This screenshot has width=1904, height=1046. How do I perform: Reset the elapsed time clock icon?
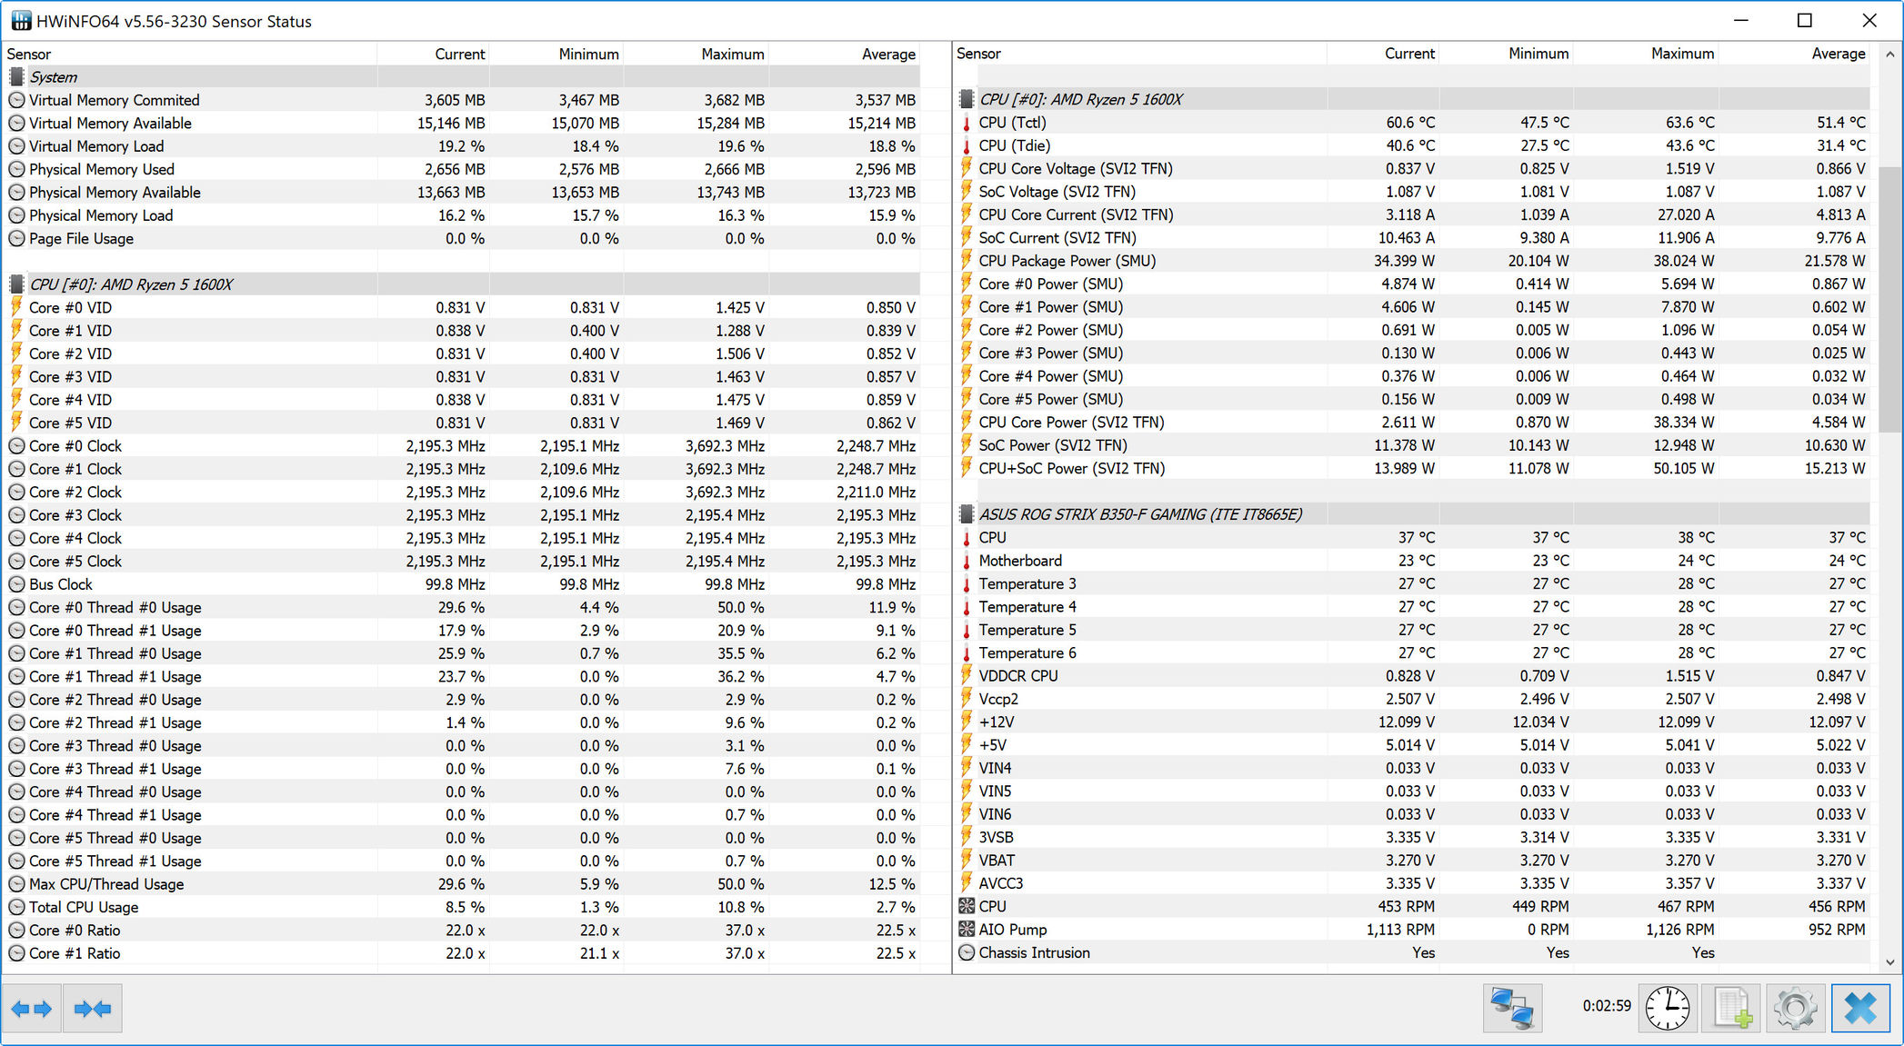pyautogui.click(x=1668, y=1008)
